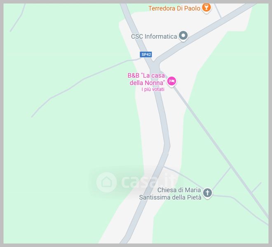Open the Terredora Di Paolo text label
Image resolution: width=272 pixels, height=247 pixels.
point(174,8)
